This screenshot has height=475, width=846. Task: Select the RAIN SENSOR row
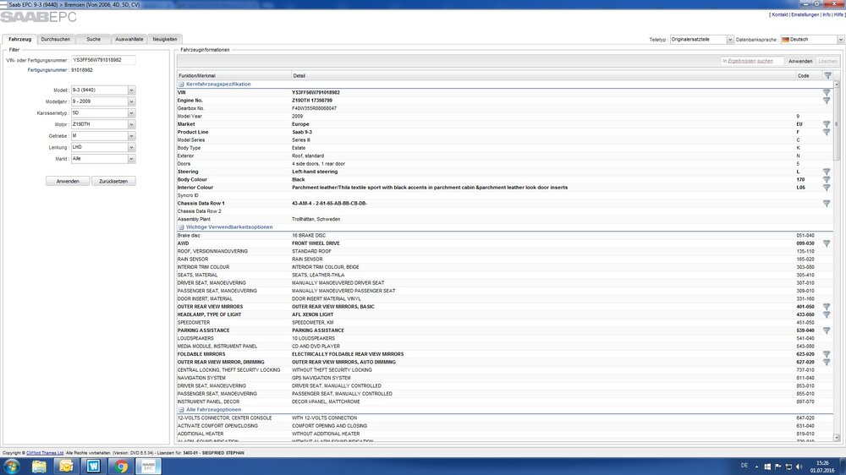505,259
